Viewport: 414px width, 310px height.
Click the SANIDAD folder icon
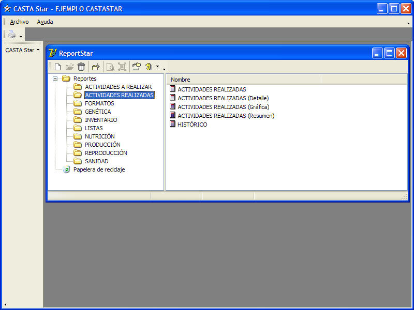pyautogui.click(x=78, y=161)
